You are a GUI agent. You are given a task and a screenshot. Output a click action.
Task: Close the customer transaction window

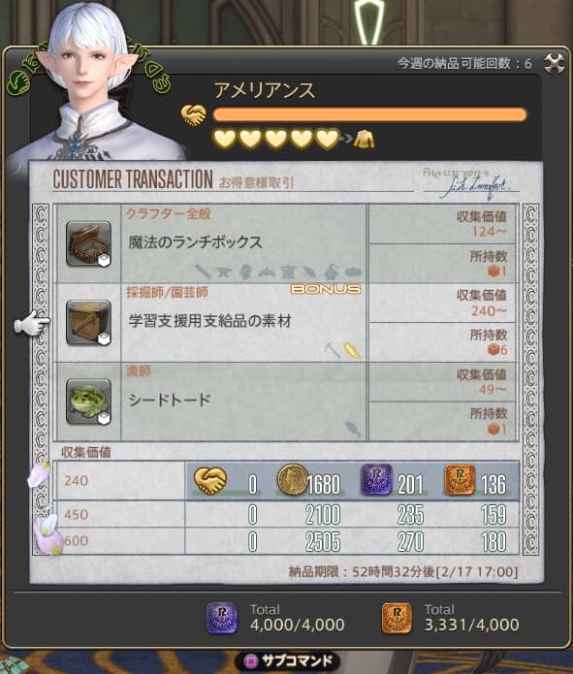pyautogui.click(x=555, y=64)
